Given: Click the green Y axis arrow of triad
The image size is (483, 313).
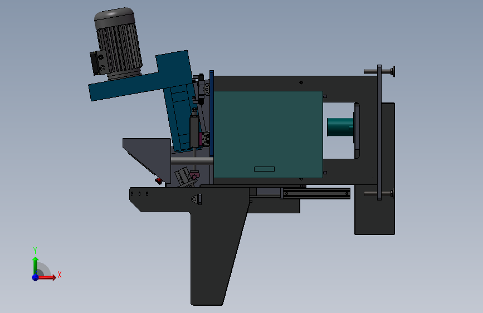Looking at the screenshot, I should coord(36,265).
